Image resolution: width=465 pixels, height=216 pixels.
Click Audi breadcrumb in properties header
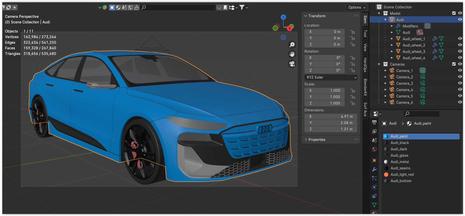(393, 123)
